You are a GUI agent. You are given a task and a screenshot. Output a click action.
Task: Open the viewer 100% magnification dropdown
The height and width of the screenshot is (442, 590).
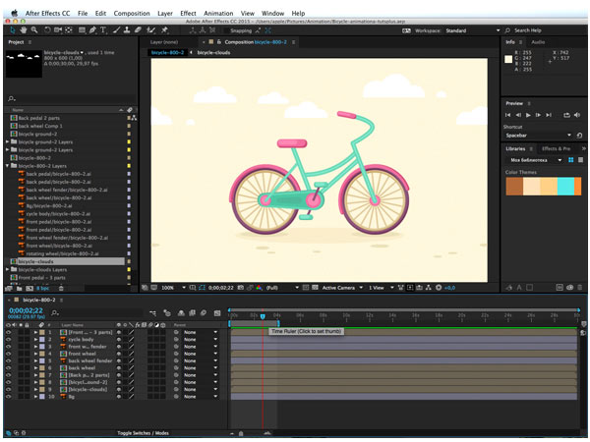pyautogui.click(x=173, y=288)
